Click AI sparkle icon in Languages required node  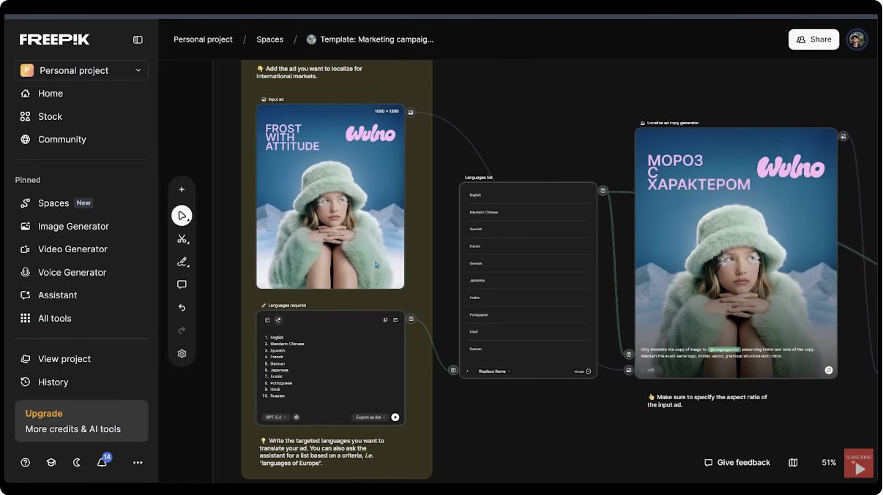[x=278, y=320]
